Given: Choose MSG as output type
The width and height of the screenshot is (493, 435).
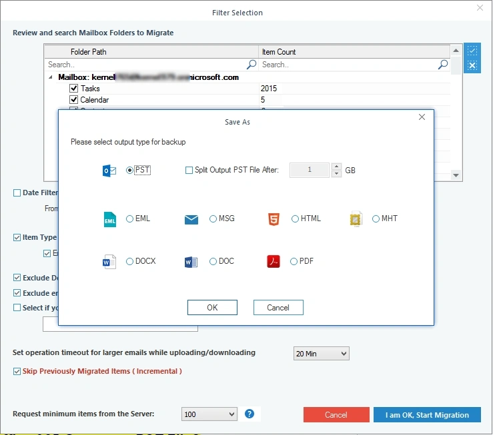Looking at the screenshot, I should pos(213,218).
